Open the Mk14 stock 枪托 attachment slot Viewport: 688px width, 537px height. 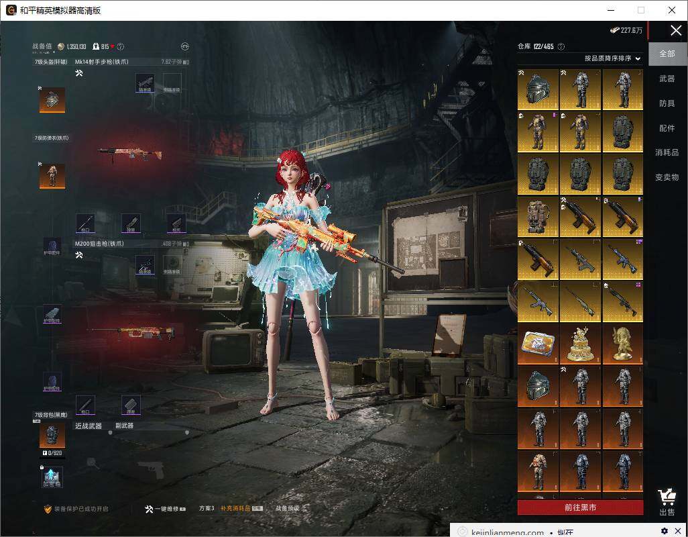(x=176, y=223)
